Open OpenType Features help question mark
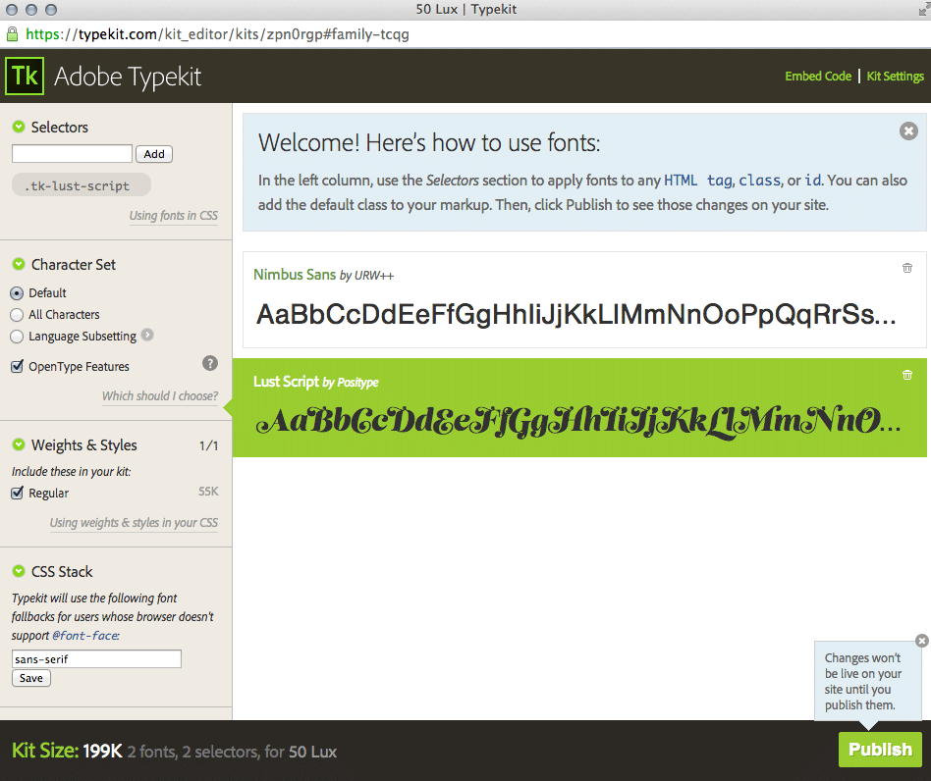This screenshot has width=931, height=781. (x=210, y=363)
